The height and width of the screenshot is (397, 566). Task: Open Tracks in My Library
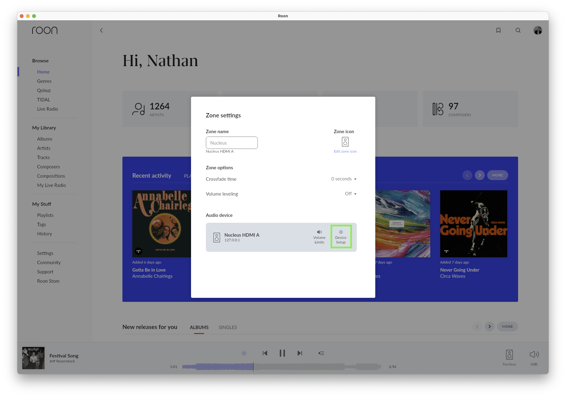(43, 157)
